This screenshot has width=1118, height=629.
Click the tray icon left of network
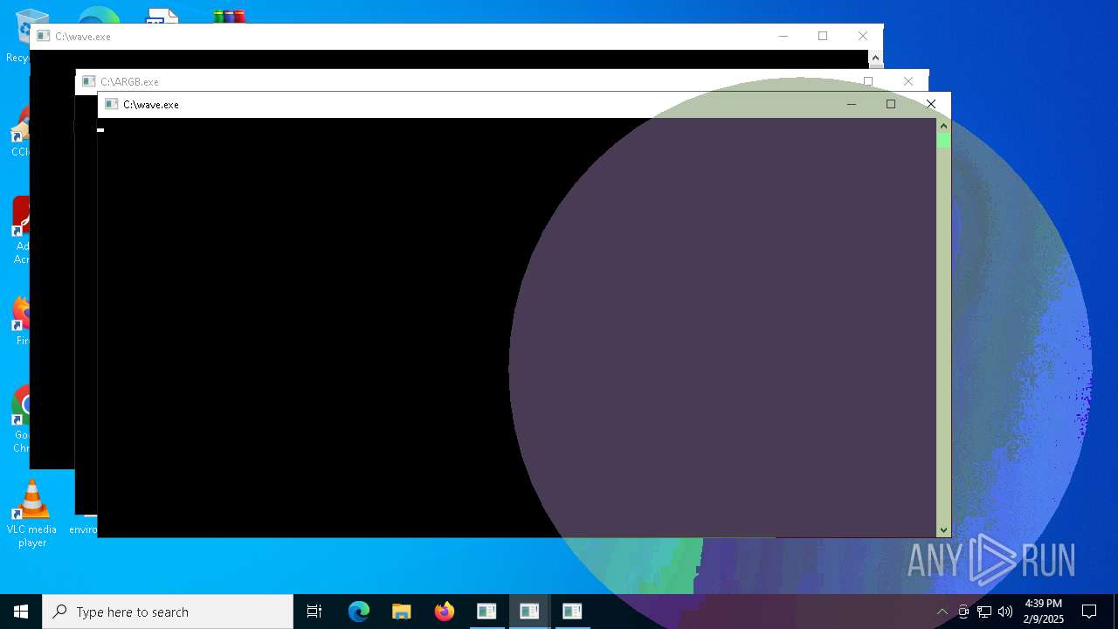[963, 612]
